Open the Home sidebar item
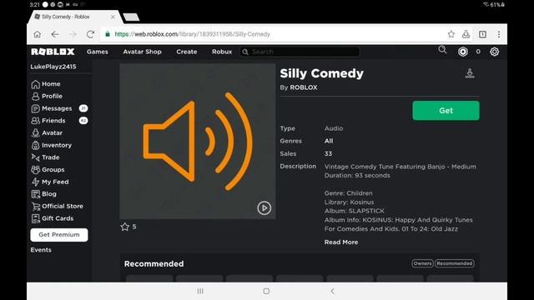 [x=46, y=84]
